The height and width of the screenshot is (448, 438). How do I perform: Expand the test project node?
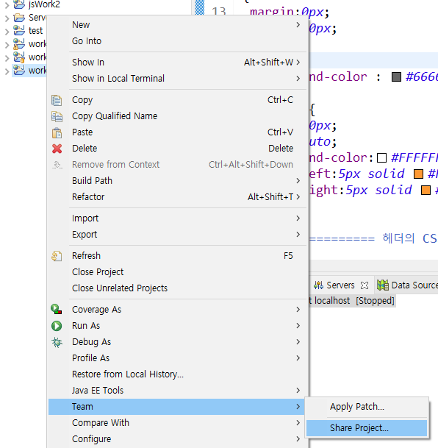point(7,32)
